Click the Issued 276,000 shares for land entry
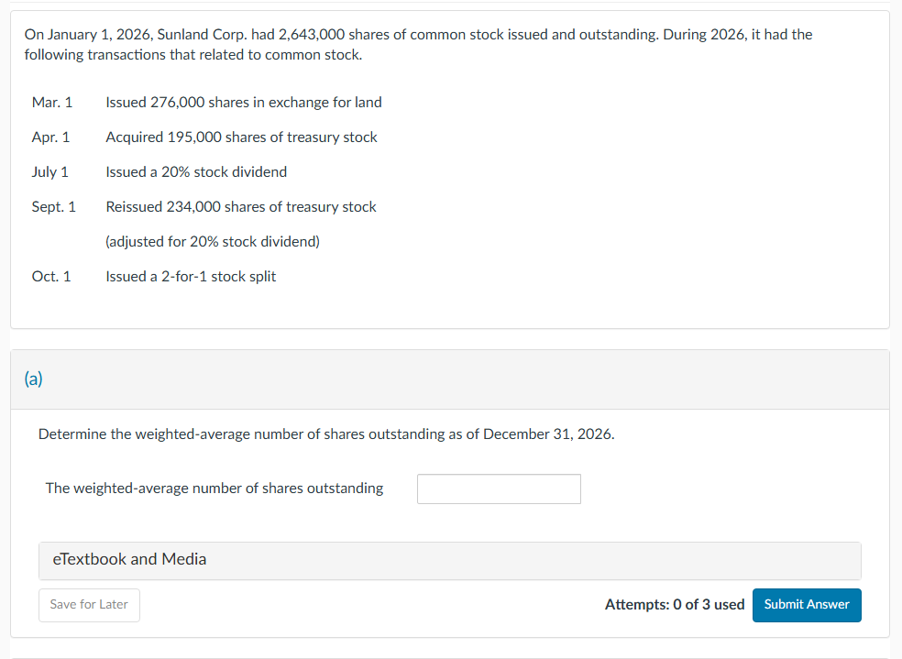Screen dimensions: 902x659 [244, 103]
